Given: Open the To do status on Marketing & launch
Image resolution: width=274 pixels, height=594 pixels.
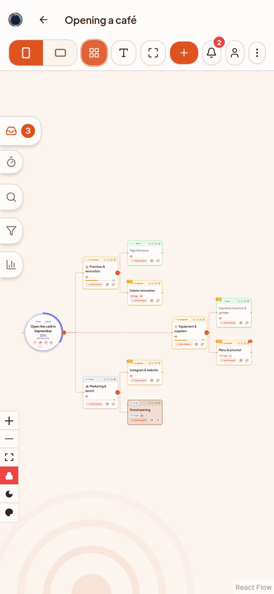Looking at the screenshot, I should coord(90,379).
